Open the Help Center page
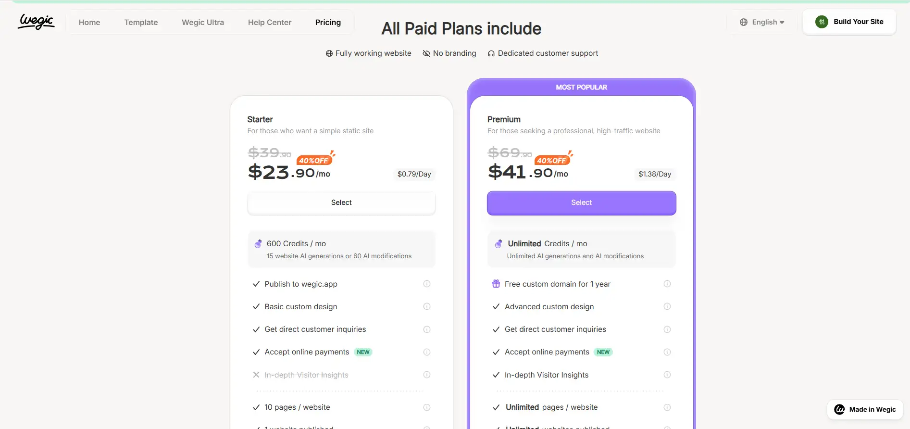 (270, 22)
